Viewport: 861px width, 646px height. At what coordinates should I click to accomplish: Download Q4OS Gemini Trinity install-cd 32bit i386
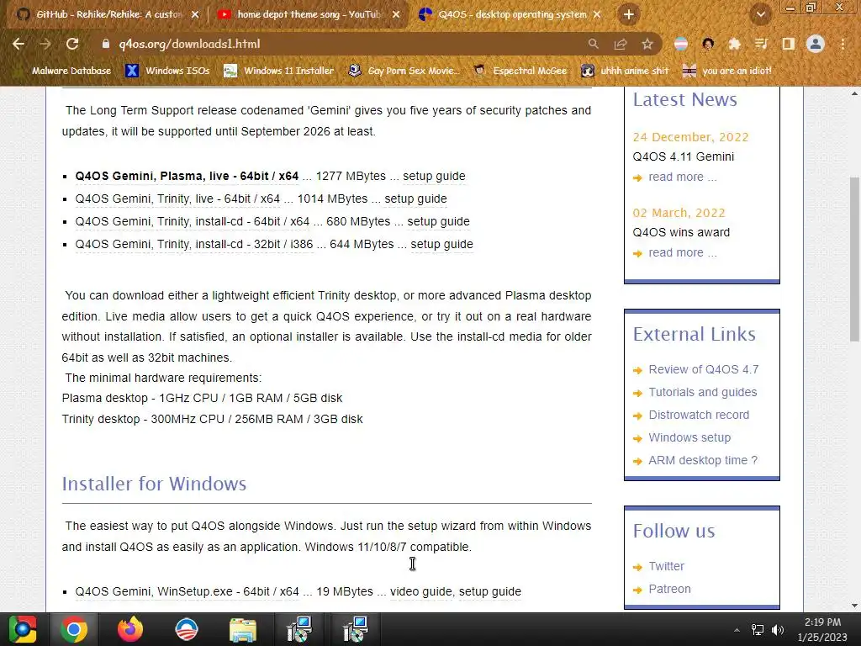[194, 244]
